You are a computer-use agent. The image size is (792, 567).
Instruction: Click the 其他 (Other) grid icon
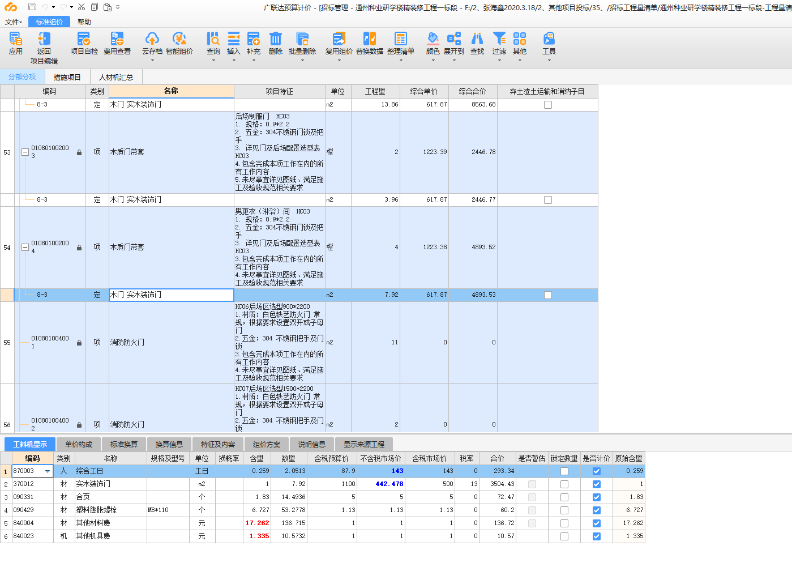pyautogui.click(x=520, y=39)
